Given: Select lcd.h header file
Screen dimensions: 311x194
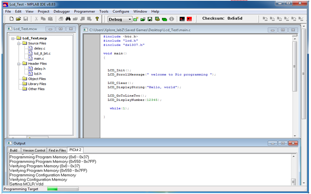Looking at the screenshot, I should click(38, 74).
